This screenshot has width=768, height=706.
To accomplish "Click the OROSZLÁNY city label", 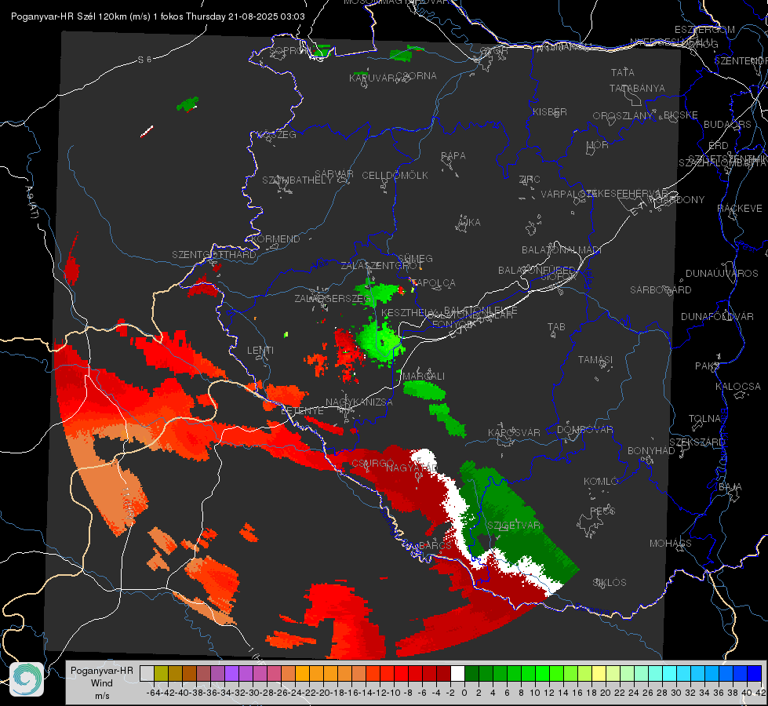I will [x=623, y=115].
